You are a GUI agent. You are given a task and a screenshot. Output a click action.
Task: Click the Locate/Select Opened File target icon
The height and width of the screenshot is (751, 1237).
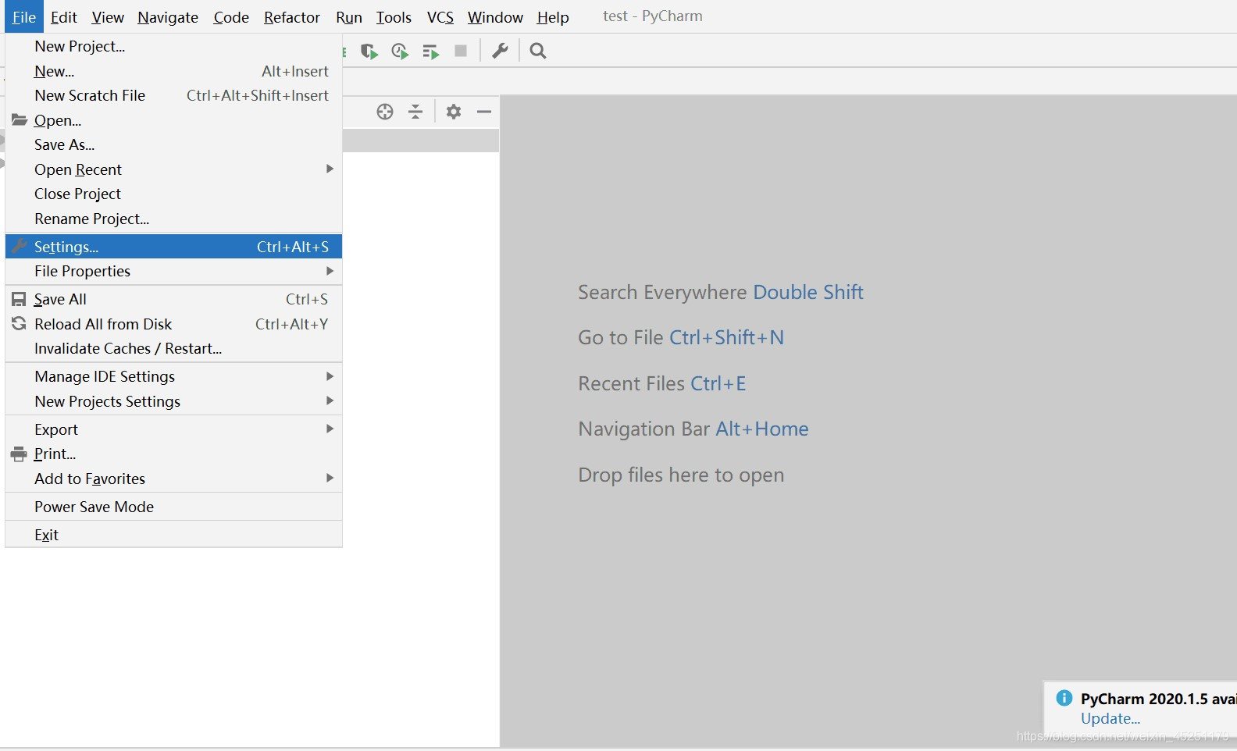(x=385, y=112)
